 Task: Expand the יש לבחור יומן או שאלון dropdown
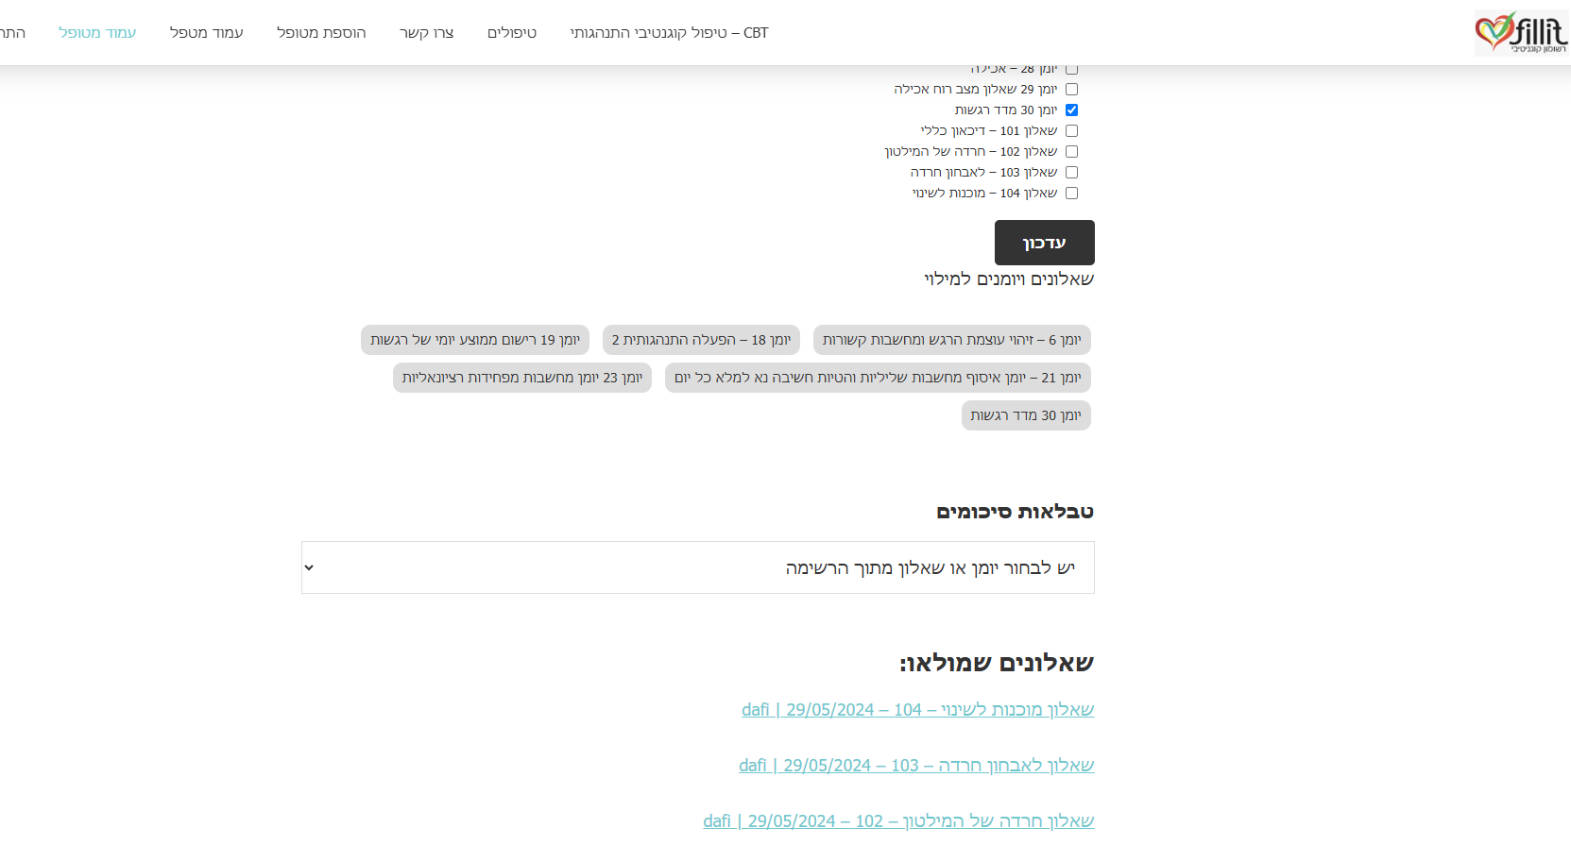698,567
